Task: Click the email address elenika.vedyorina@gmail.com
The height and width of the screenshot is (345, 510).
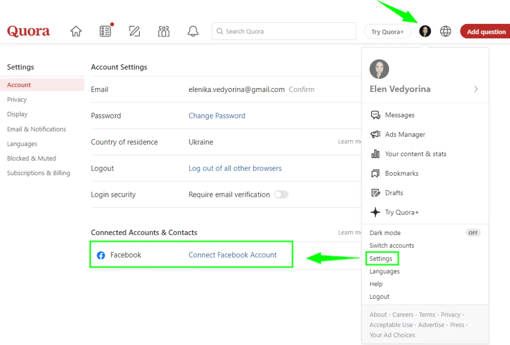Action: (x=237, y=89)
